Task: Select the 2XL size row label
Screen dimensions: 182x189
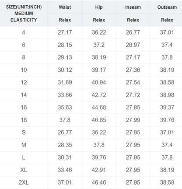Action: click(24, 182)
